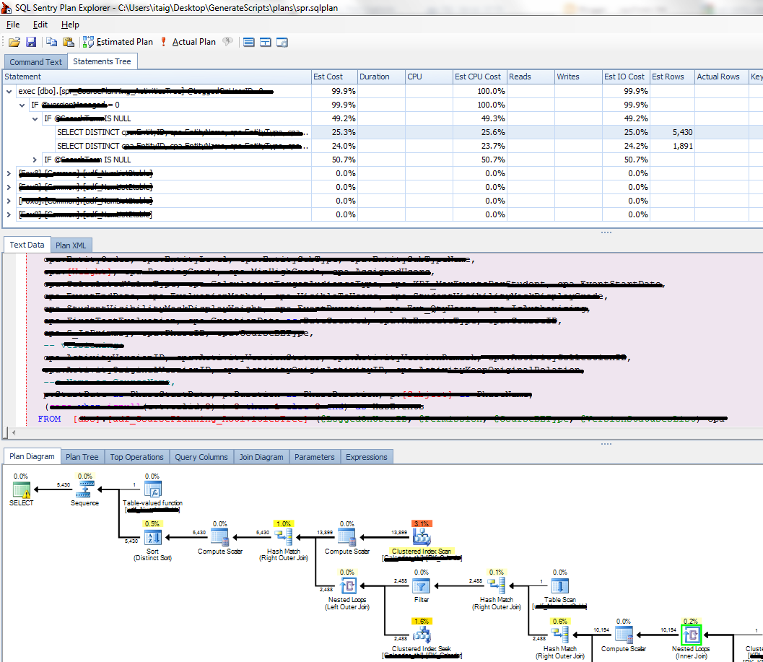This screenshot has width=763, height=662.
Task: Switch to the Query Columns tab
Action: point(201,457)
